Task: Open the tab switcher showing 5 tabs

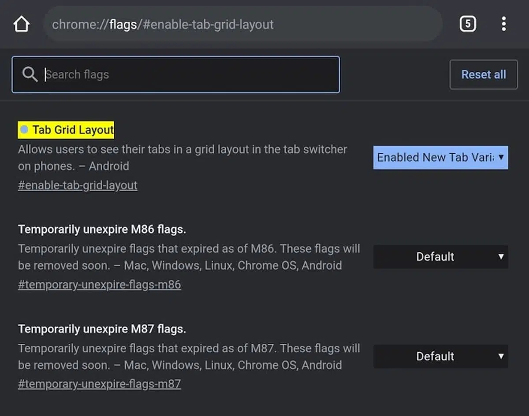Action: click(x=468, y=24)
